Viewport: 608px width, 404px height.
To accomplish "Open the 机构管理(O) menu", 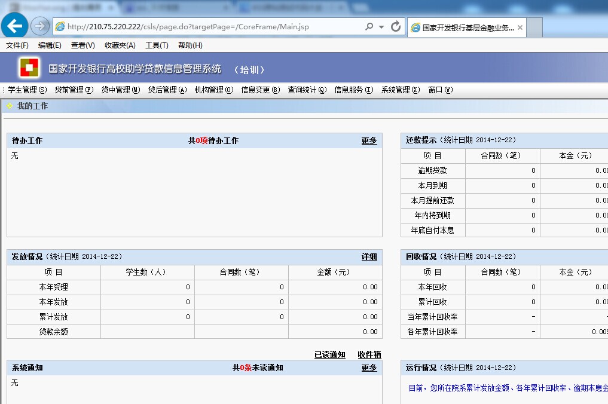I will coord(213,90).
